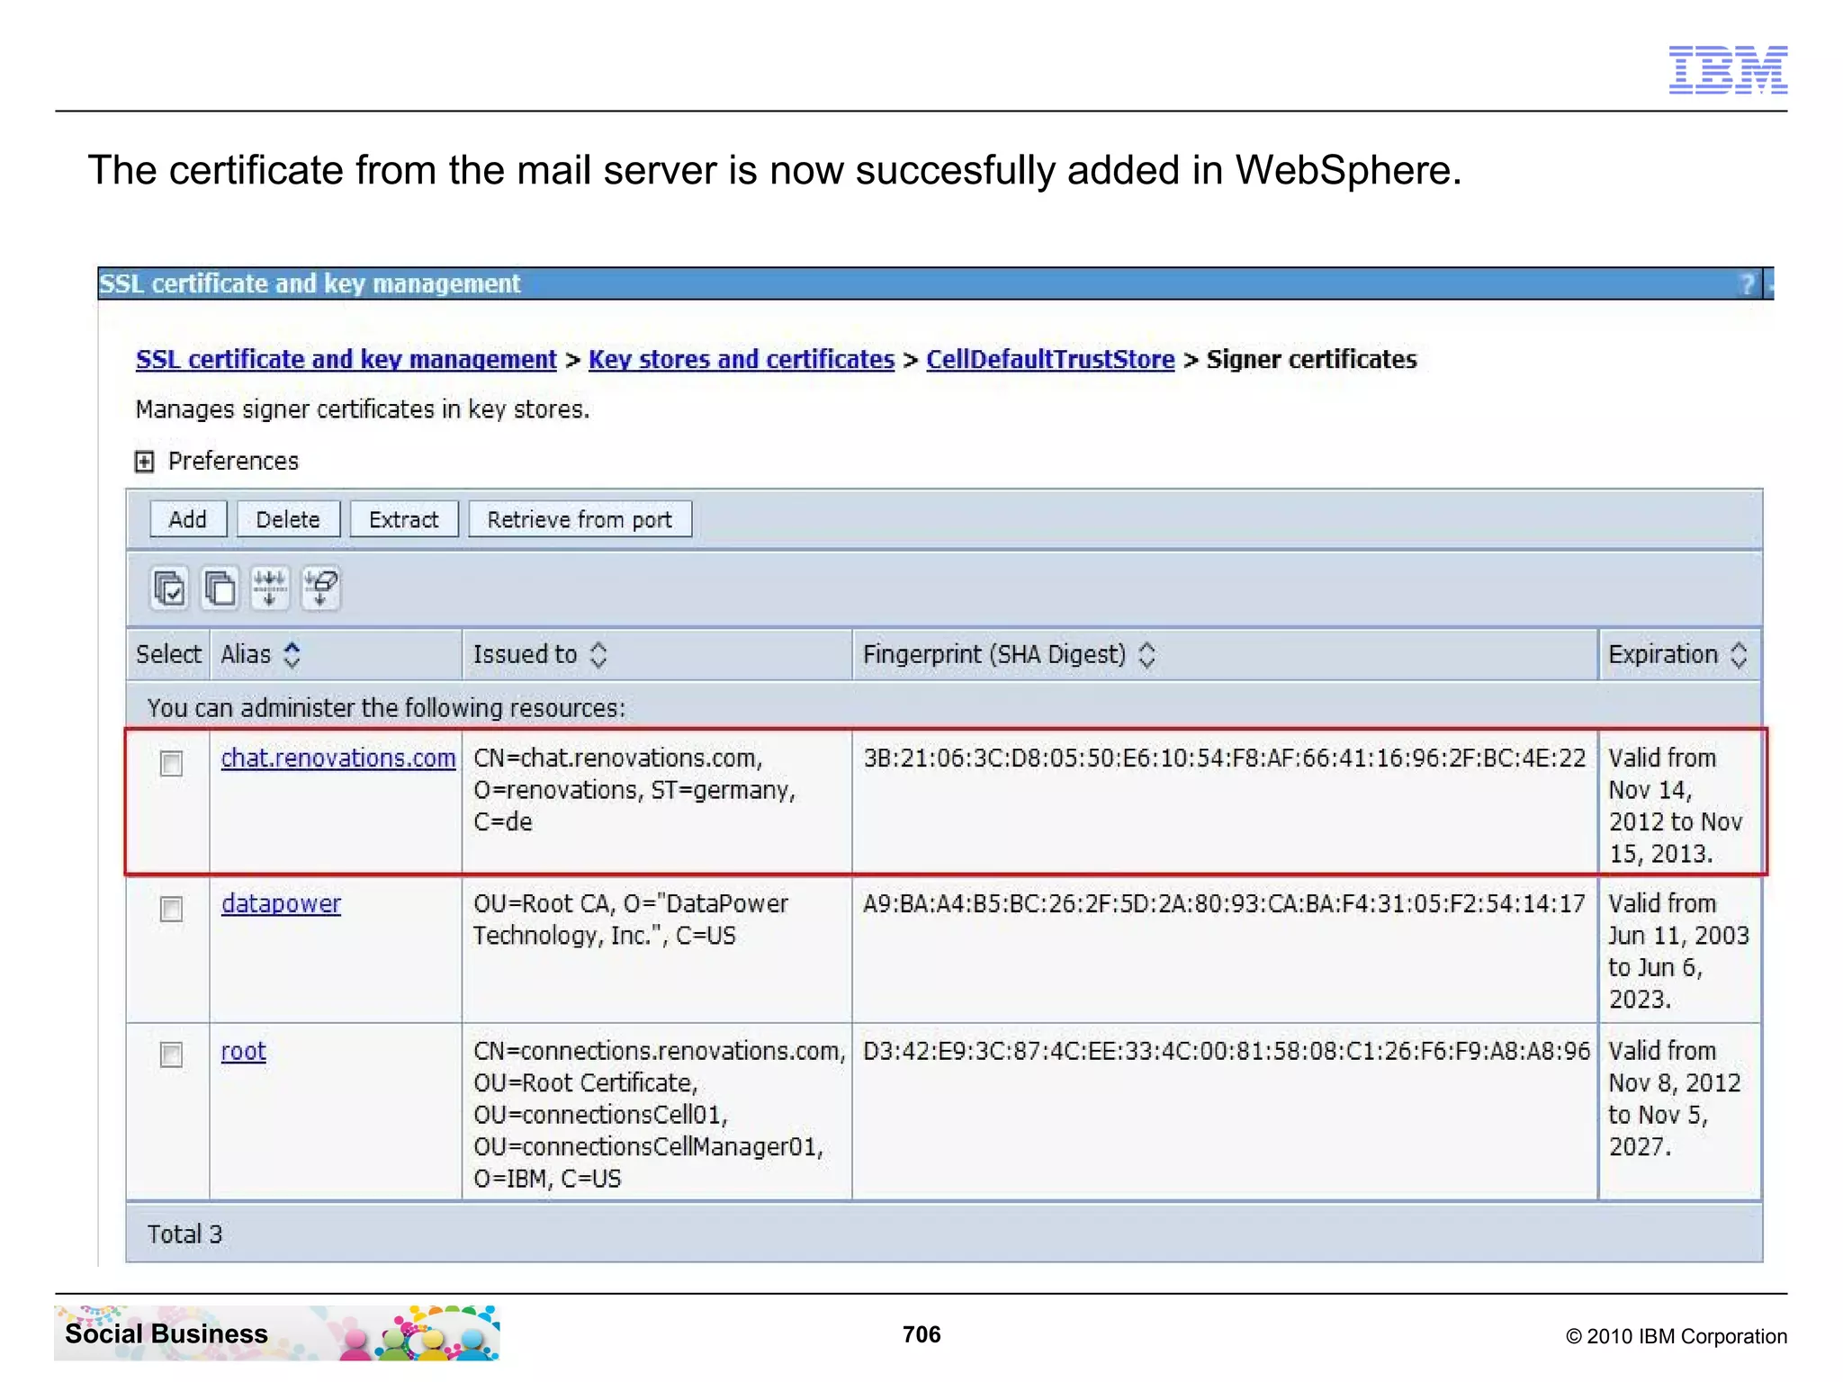The width and height of the screenshot is (1843, 1382).
Task: Check the root certificate checkbox
Action: point(171,1054)
